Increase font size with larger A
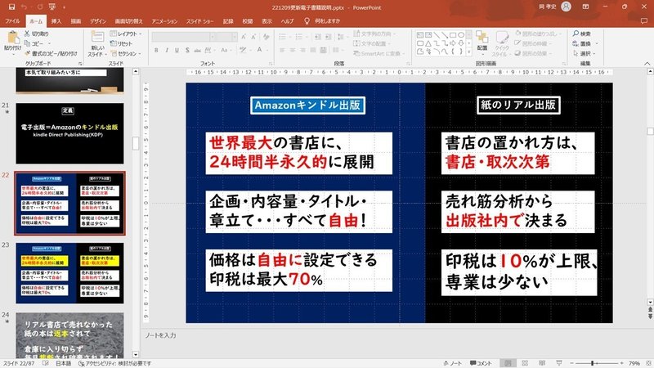The image size is (654, 368). 244,37
